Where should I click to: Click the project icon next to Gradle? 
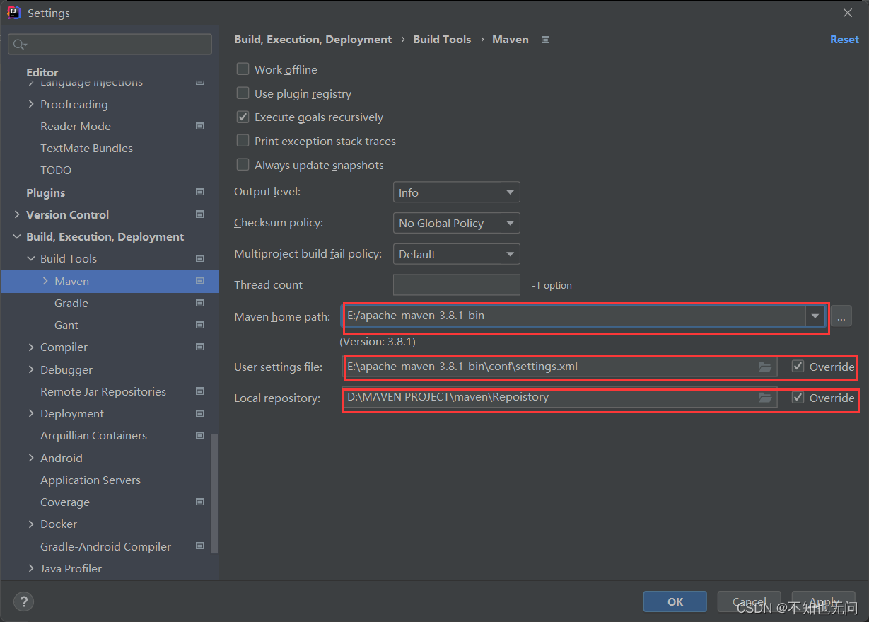[x=199, y=303]
